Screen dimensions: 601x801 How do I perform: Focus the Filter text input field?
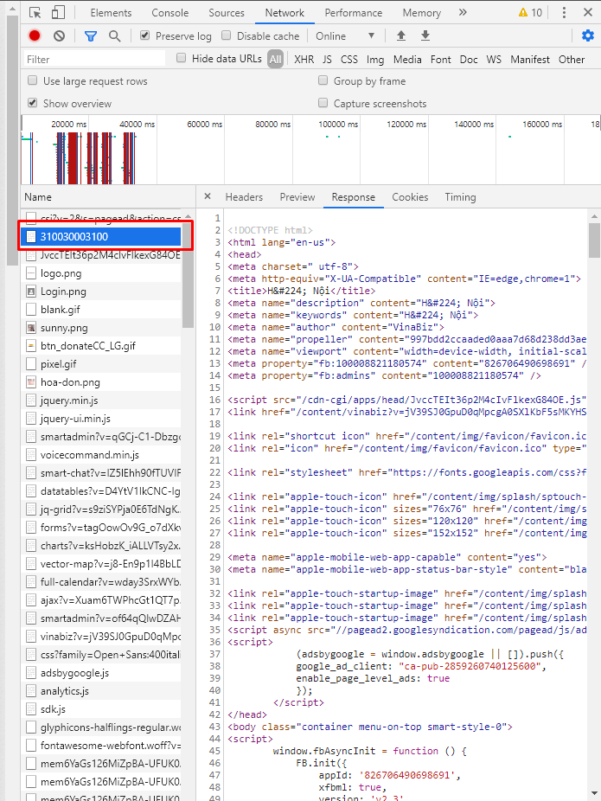(x=94, y=60)
